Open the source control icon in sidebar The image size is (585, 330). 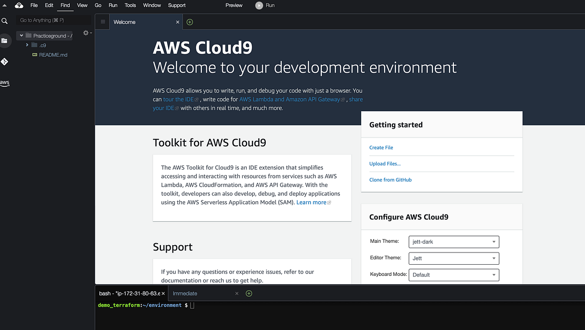[5, 62]
